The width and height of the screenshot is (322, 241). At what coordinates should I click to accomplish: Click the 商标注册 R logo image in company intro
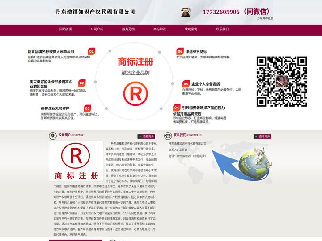[x=76, y=161]
